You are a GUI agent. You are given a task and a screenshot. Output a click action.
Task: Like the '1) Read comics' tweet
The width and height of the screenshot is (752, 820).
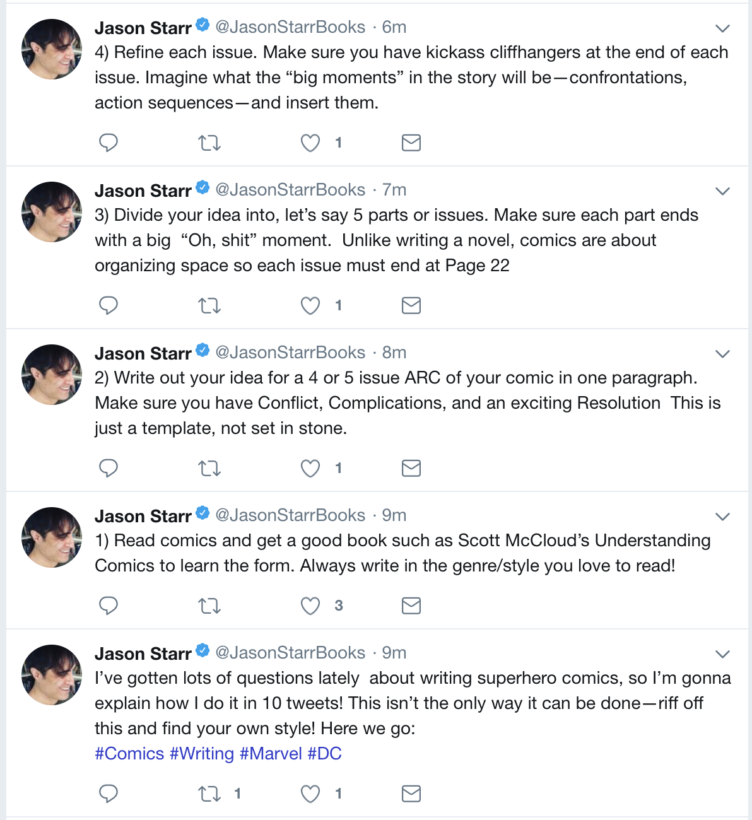coord(310,606)
